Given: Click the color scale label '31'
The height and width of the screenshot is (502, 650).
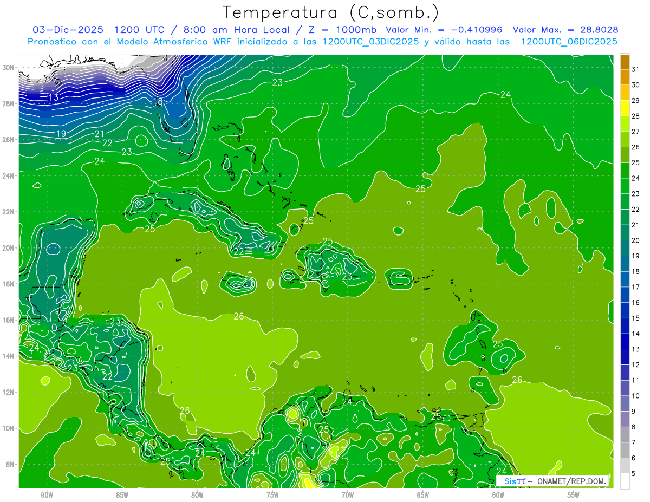Looking at the screenshot, I should coord(636,69).
